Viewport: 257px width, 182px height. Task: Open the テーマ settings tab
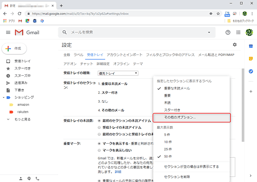tap(138, 64)
